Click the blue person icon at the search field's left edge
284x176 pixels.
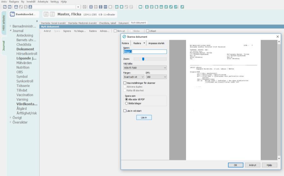tap(30, 7)
